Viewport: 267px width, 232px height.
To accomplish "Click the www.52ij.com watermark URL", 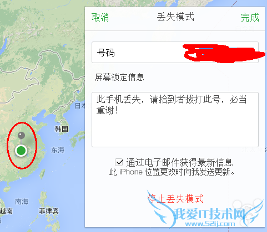I will coord(210,224).
